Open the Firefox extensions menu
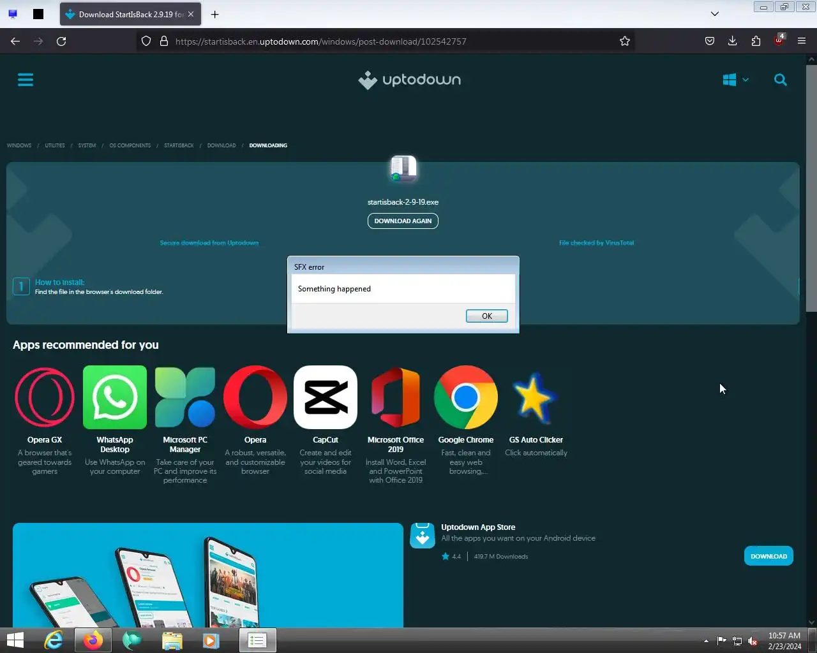This screenshot has width=817, height=653. coord(756,41)
